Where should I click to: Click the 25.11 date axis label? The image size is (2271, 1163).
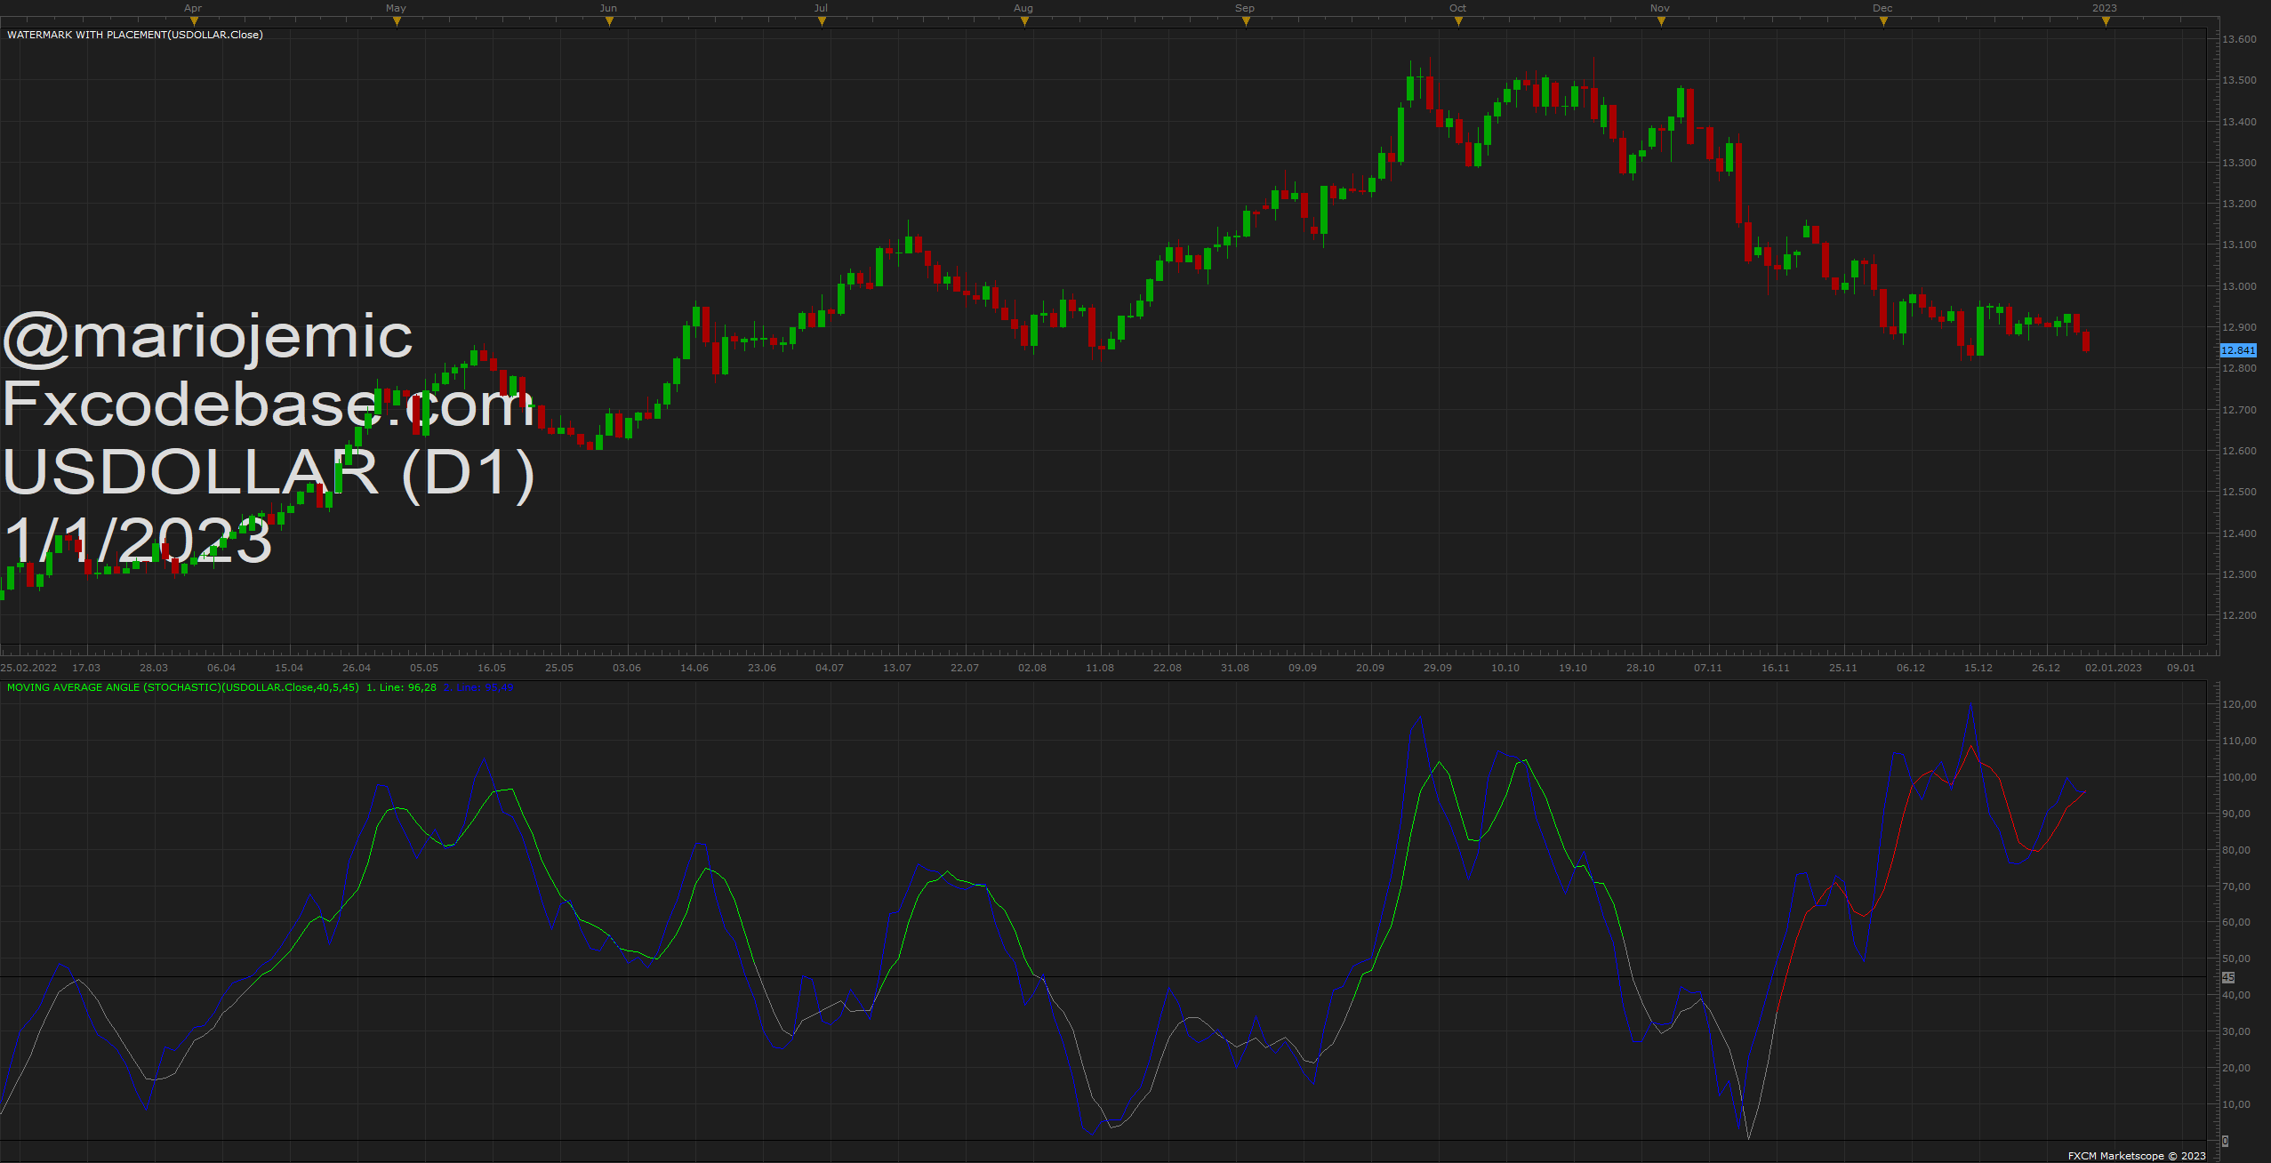coord(1843,668)
